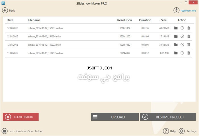Sort by the Filename column header
The image size is (199, 136).
(x=34, y=20)
